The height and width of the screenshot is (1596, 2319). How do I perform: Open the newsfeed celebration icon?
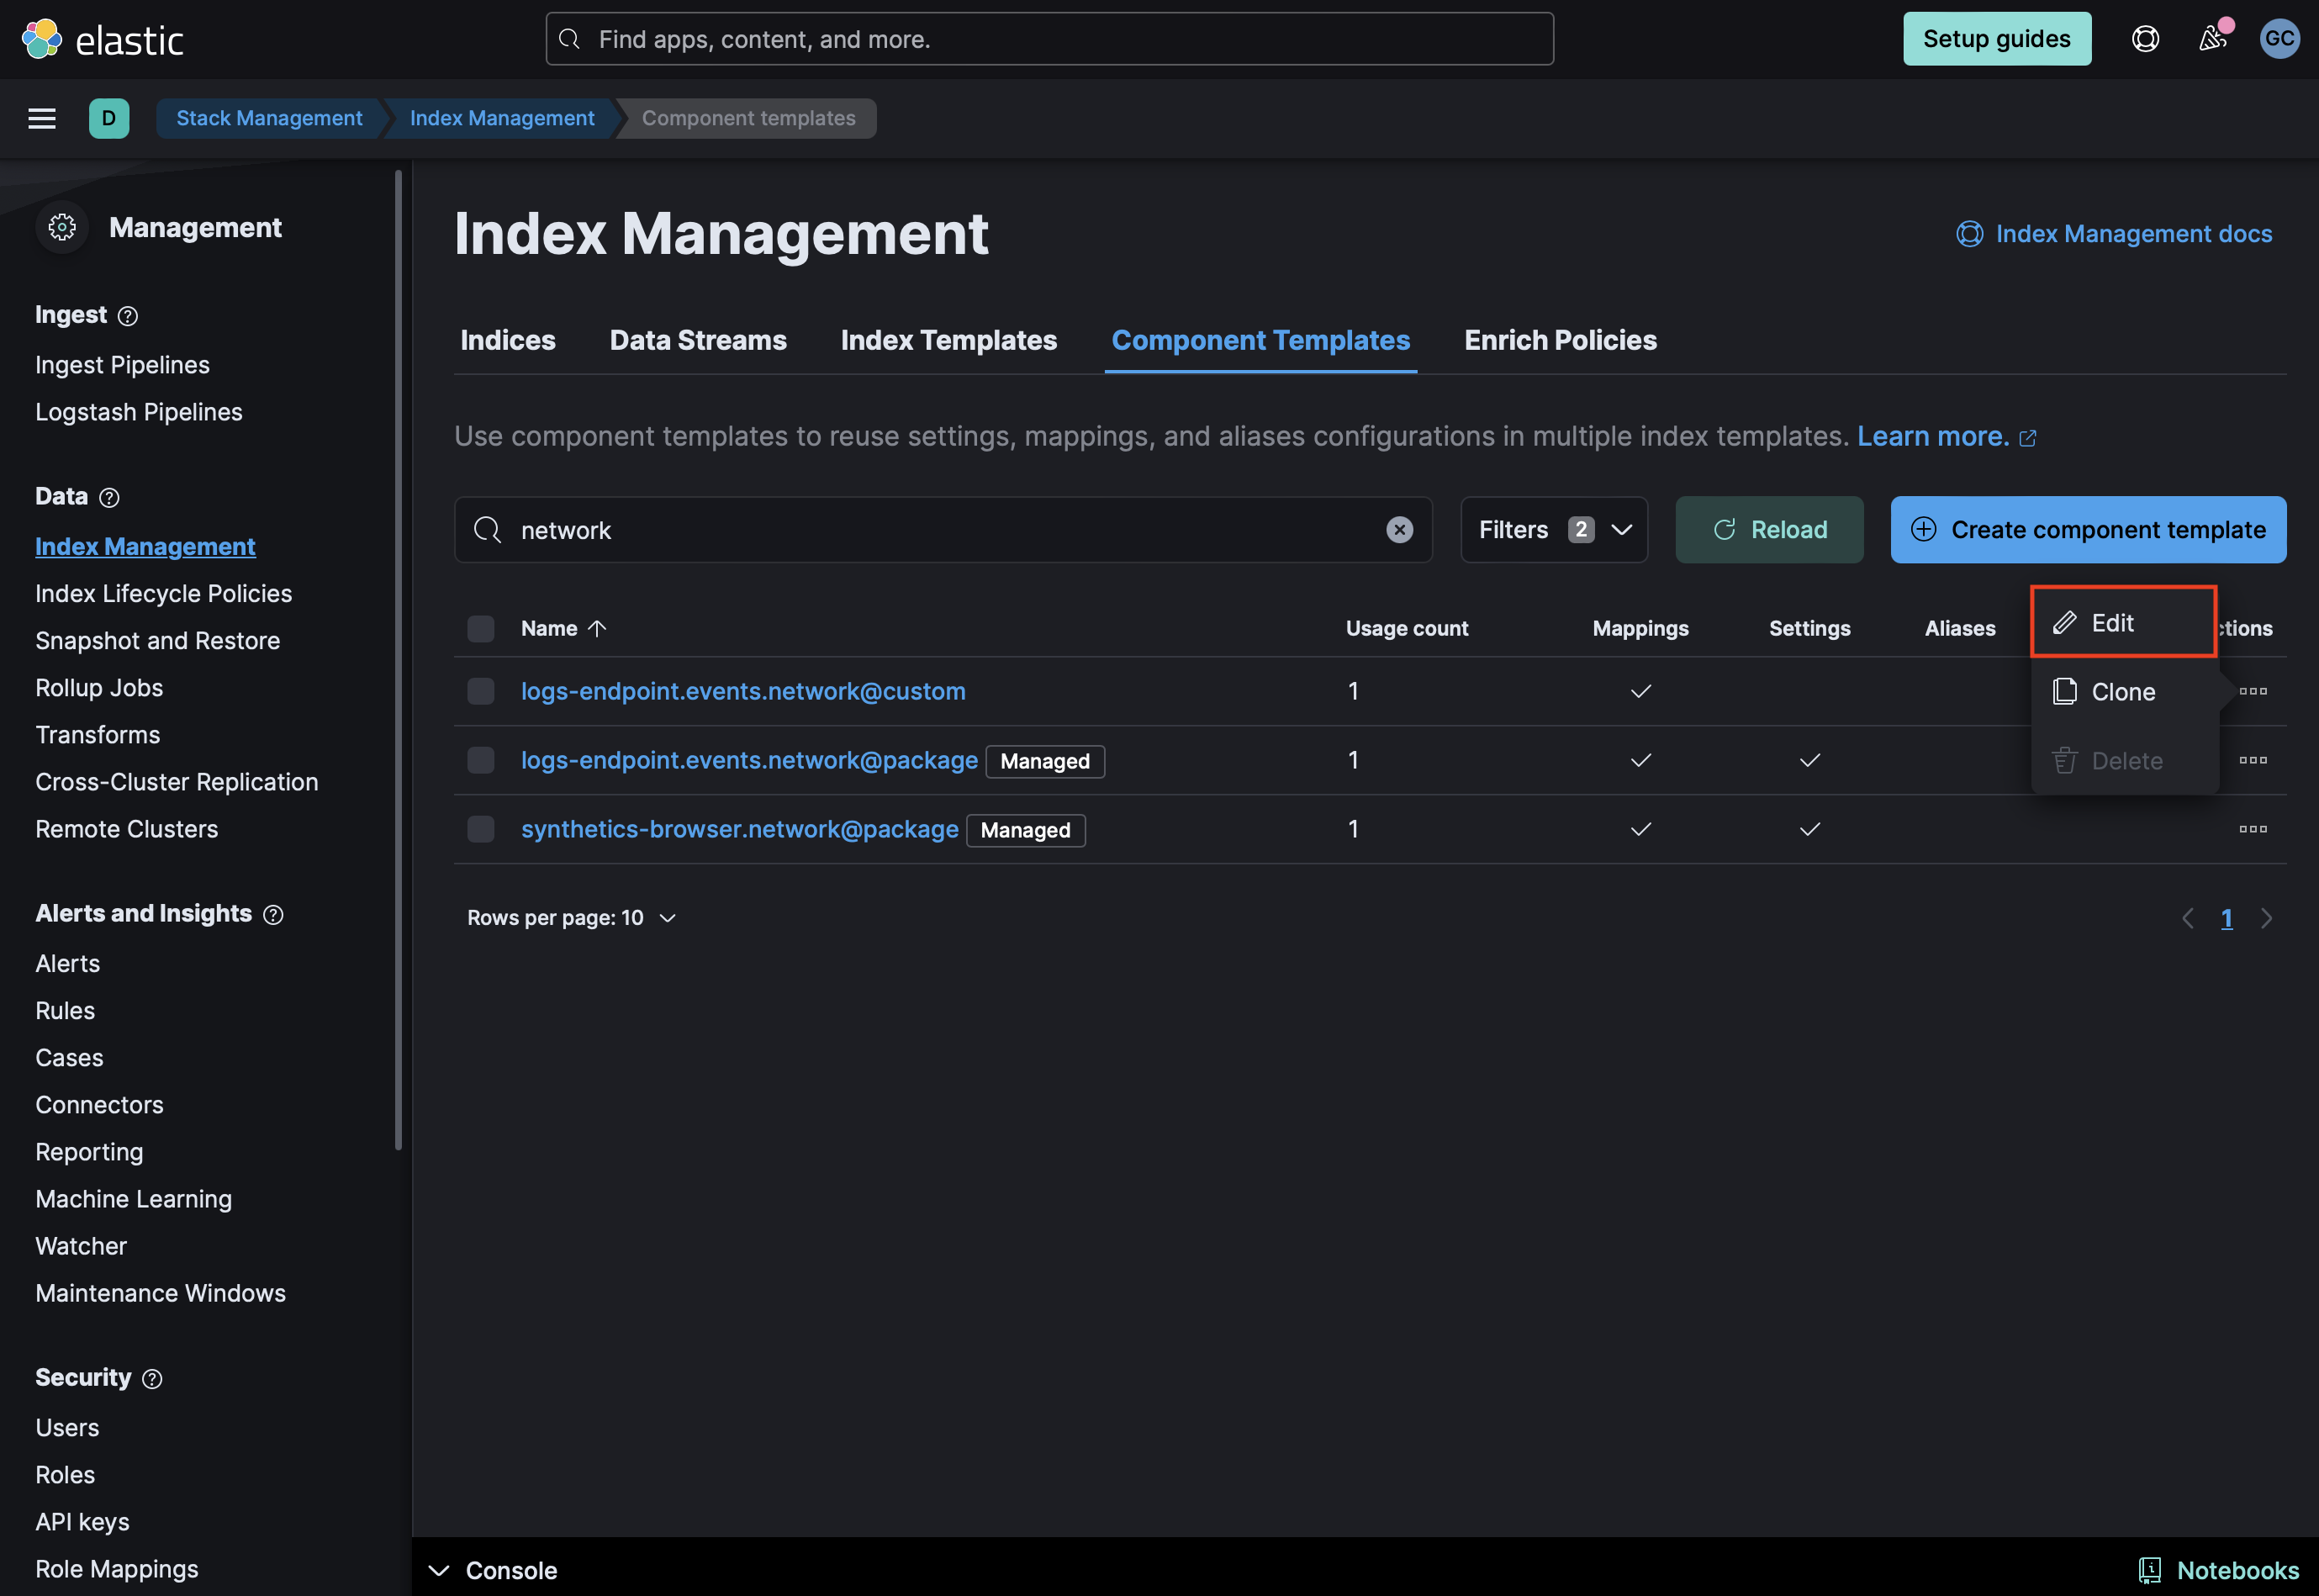[2212, 39]
